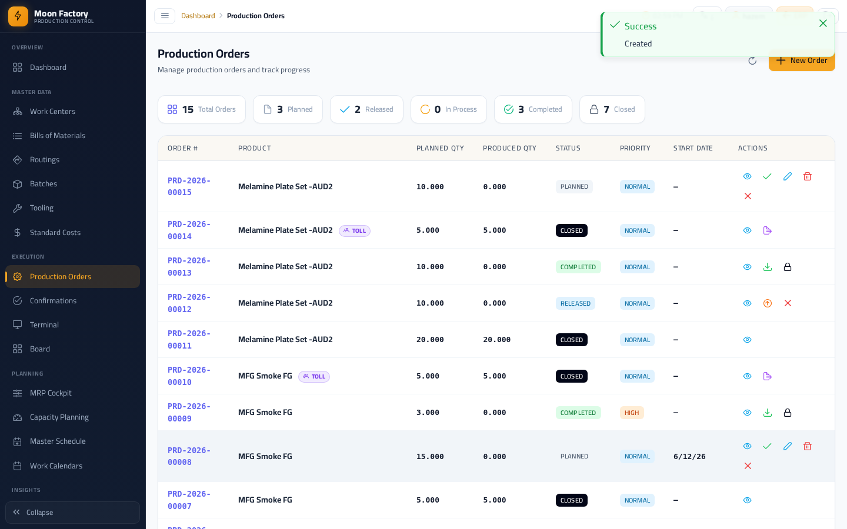Create a New Order

[x=802, y=61]
